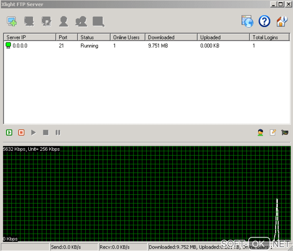The height and width of the screenshot is (251, 293).
Task: Start all servers with green play icon
Action: coord(9,133)
